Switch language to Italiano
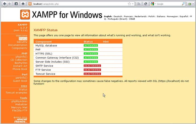The width and height of the screenshot is (196, 124). pos(161,16)
